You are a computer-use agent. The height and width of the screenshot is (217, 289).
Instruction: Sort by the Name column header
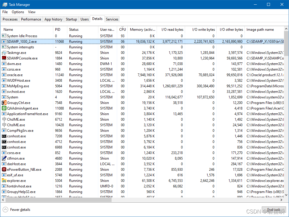(x=27, y=30)
